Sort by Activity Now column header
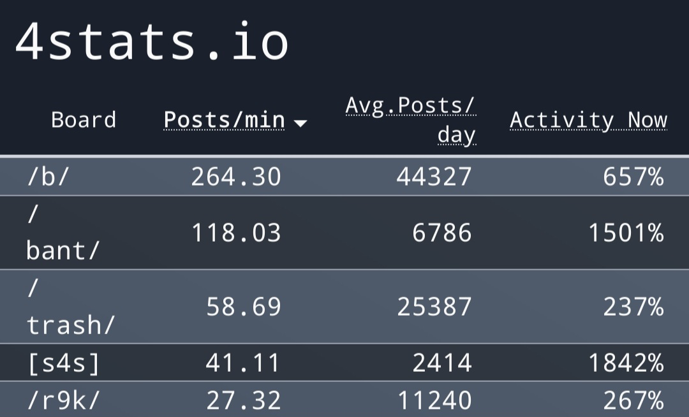The image size is (689, 417). pos(588,121)
